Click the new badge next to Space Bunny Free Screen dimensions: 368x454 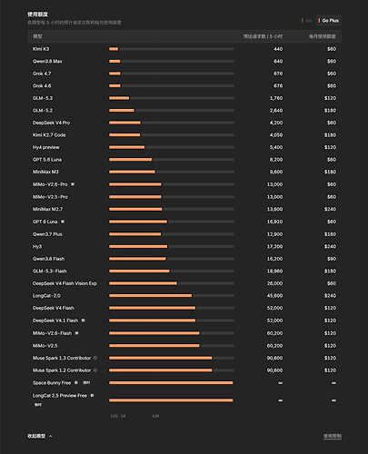(x=76, y=382)
